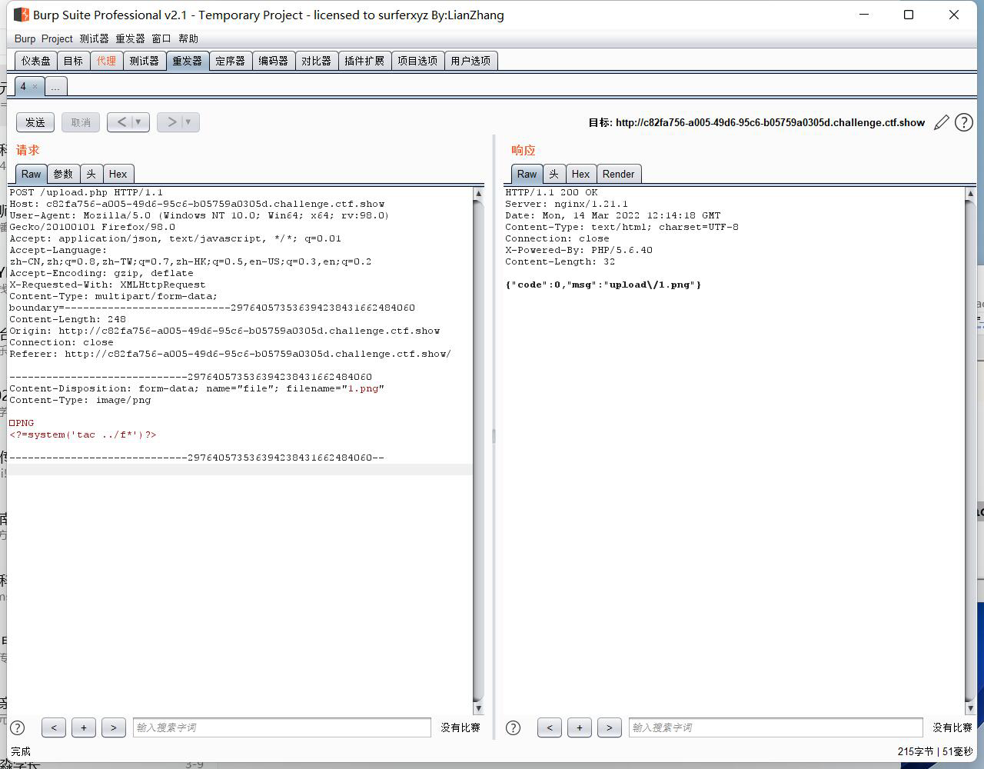
Task: Open the 测试器 menu
Action: (94, 38)
